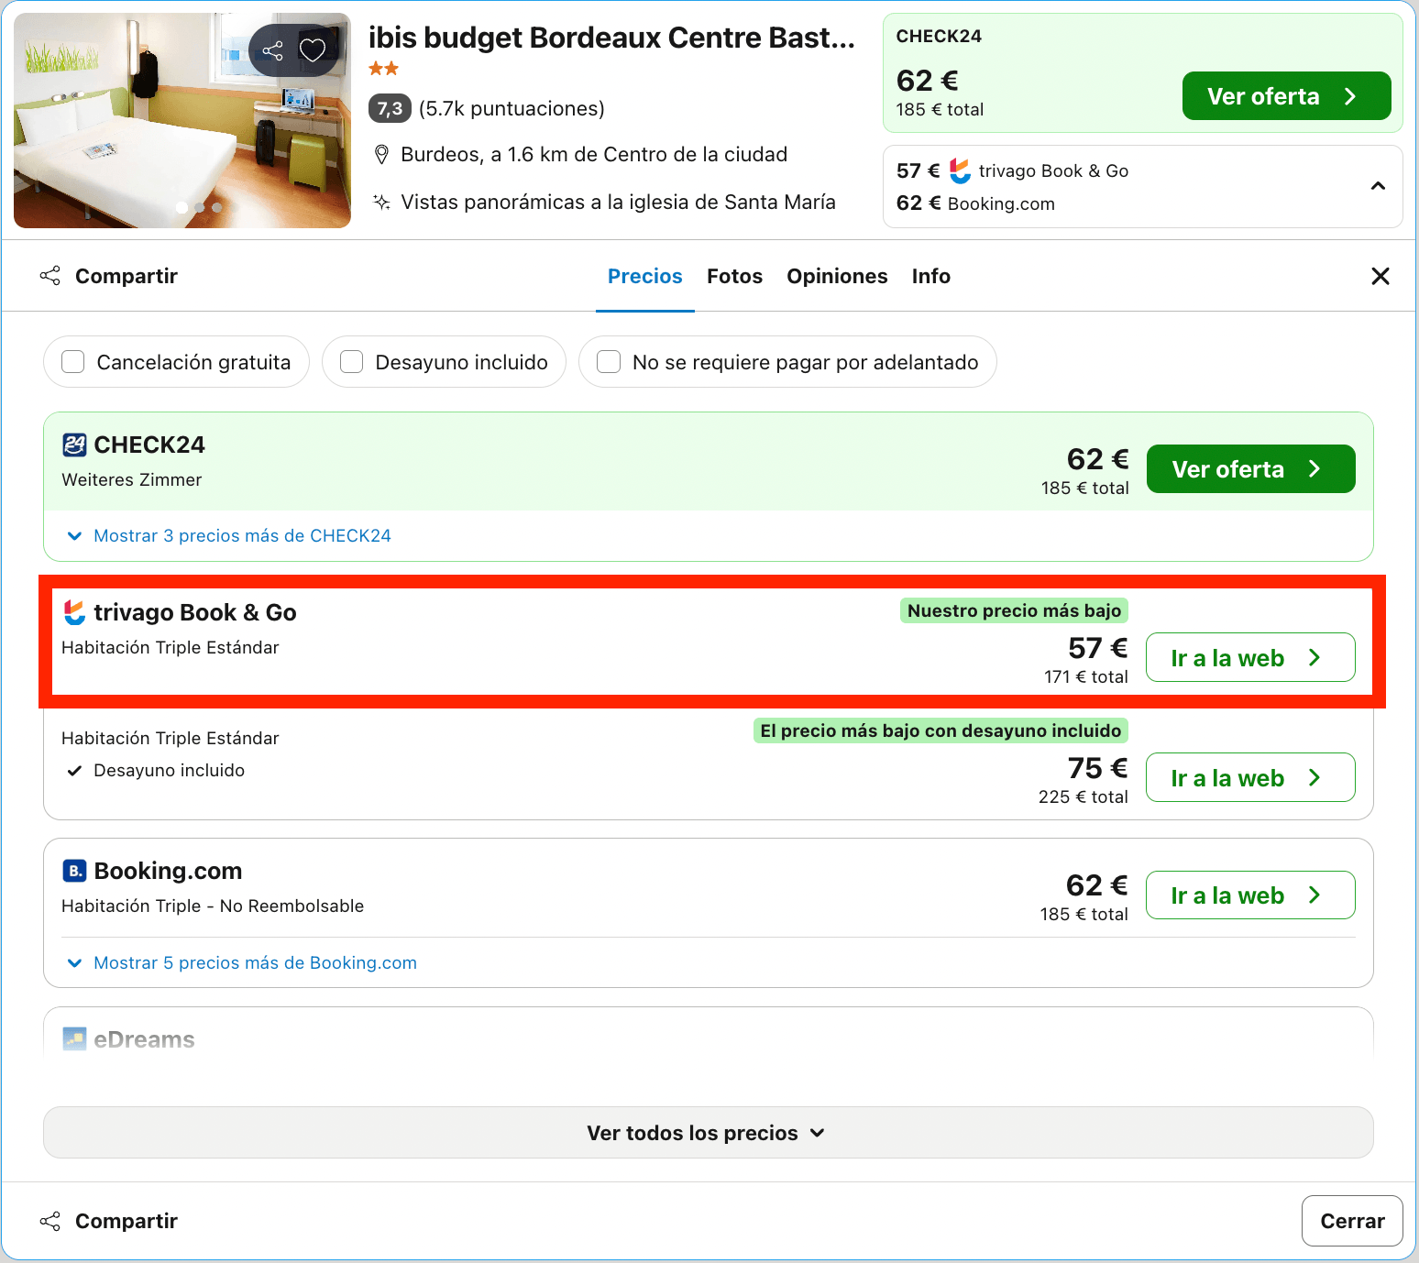This screenshot has height=1263, width=1419.
Task: Go to the Opiniones tab
Action: [837, 276]
